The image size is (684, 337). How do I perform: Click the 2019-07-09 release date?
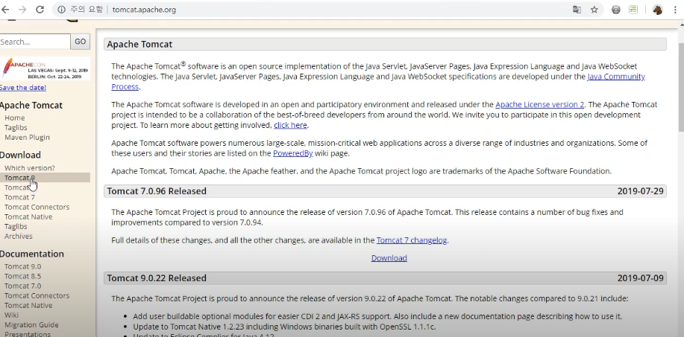[x=641, y=278]
